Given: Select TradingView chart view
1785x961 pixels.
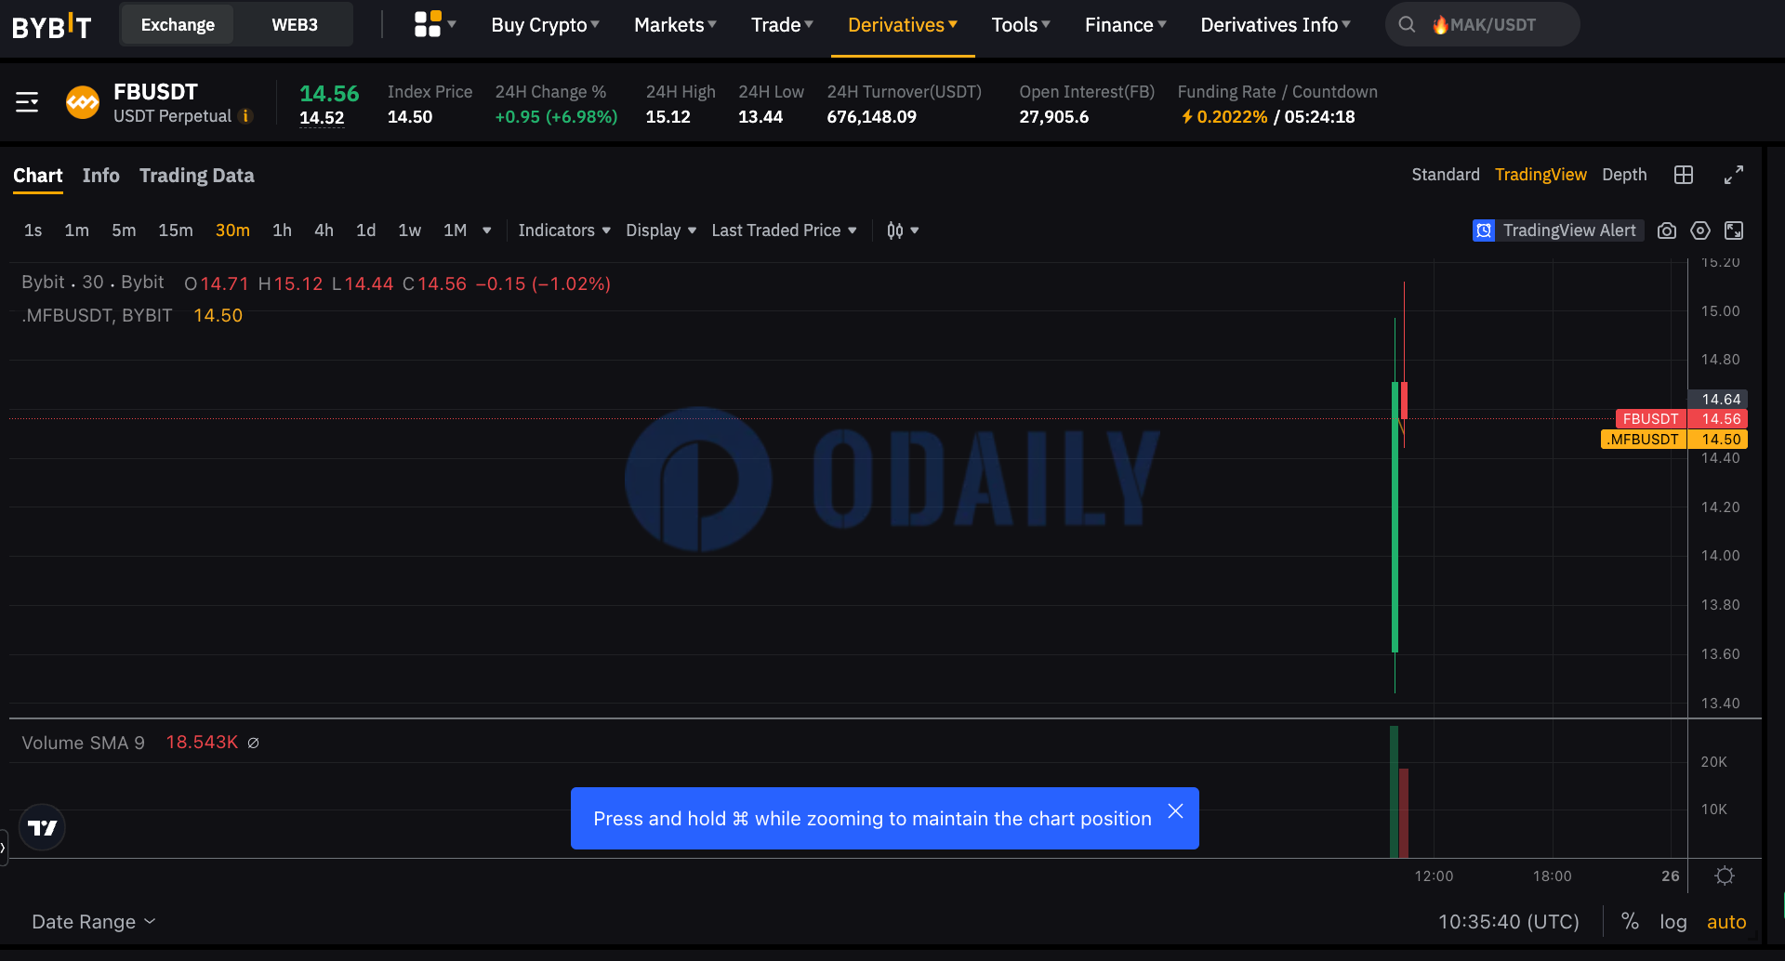Looking at the screenshot, I should pyautogui.click(x=1540, y=175).
